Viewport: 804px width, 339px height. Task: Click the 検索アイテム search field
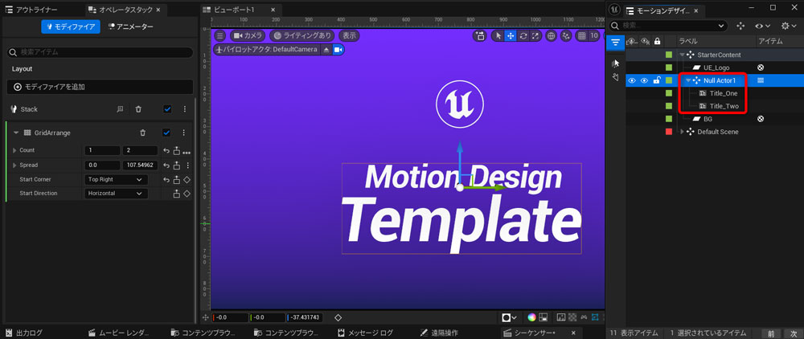pos(100,52)
